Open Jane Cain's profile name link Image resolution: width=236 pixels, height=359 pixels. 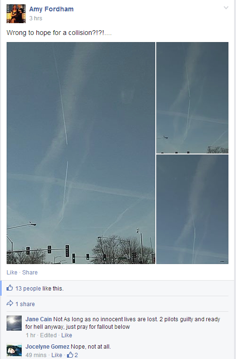(x=39, y=319)
